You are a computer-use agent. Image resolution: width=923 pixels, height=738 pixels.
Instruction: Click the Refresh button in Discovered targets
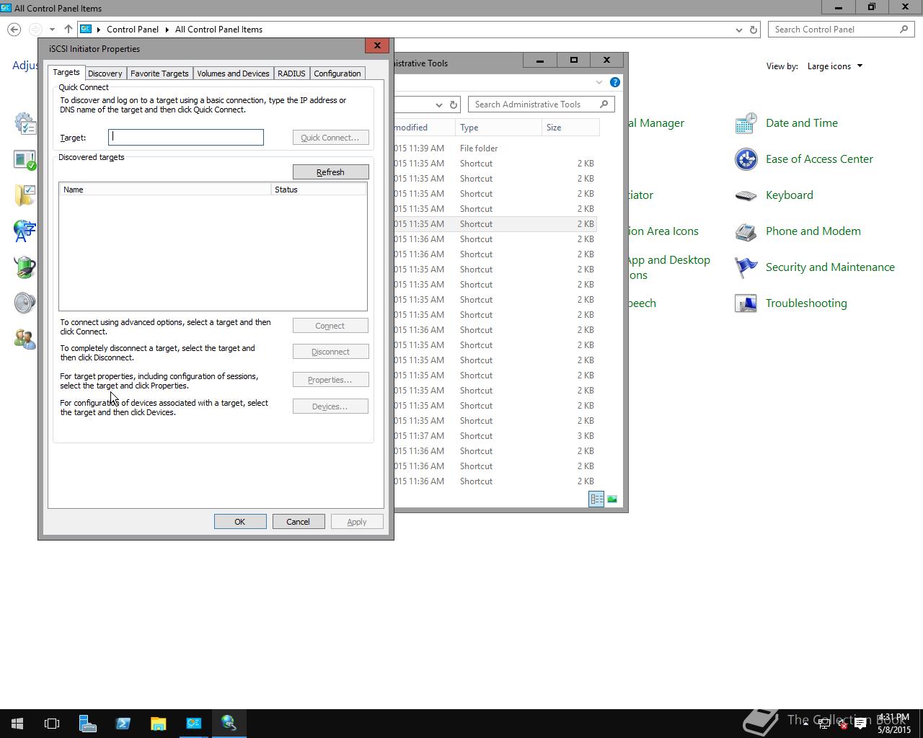coord(330,172)
